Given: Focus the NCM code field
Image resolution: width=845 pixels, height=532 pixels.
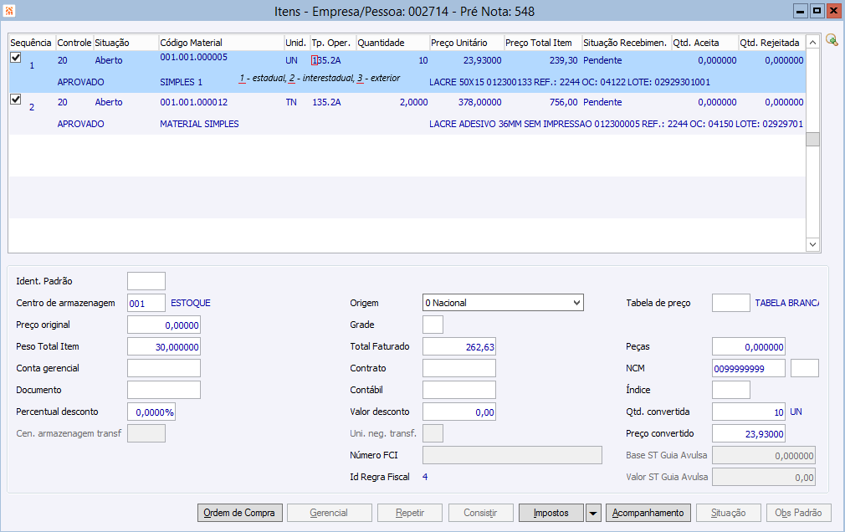Looking at the screenshot, I should (748, 368).
